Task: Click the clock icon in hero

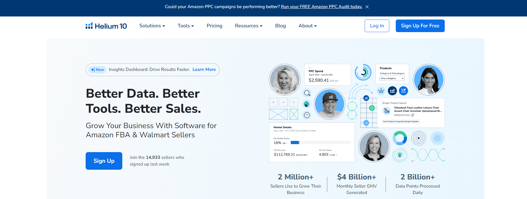Action: click(x=307, y=115)
